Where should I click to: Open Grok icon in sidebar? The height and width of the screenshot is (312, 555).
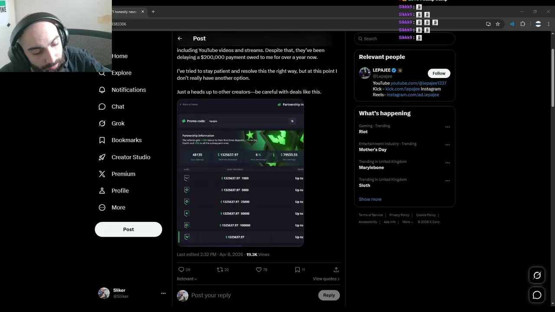[x=102, y=123]
